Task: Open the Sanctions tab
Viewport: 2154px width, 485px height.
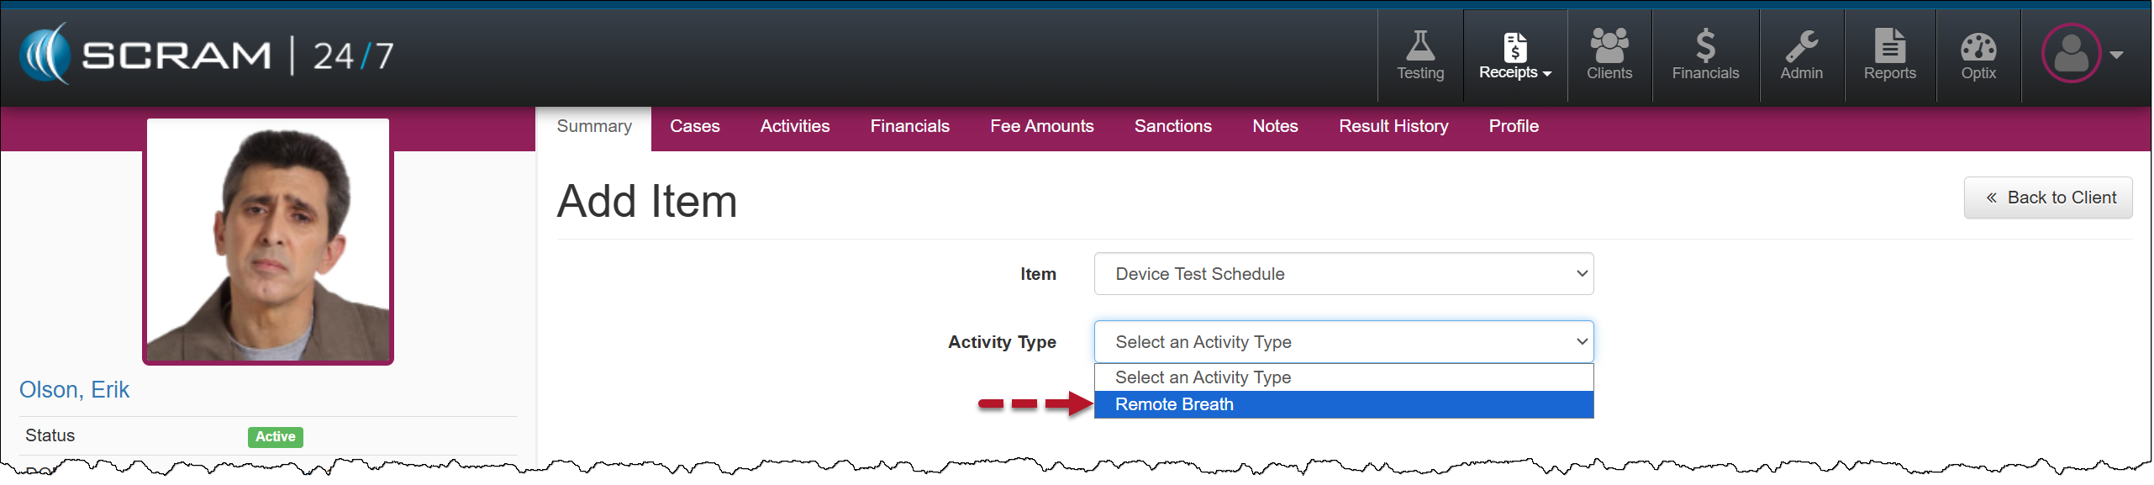Action: (x=1172, y=126)
